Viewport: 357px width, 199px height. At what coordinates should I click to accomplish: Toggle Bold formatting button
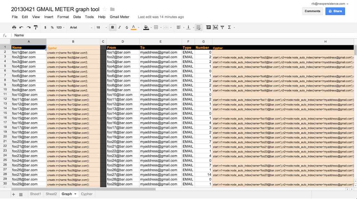coord(113,27)
